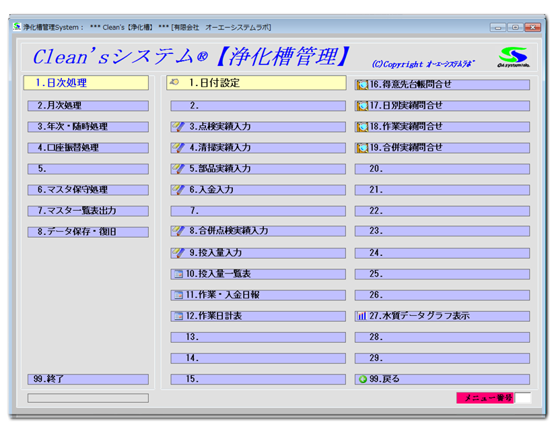Maximize the 浄化槽管理System window
552x431 pixels.
pyautogui.click(x=515, y=28)
